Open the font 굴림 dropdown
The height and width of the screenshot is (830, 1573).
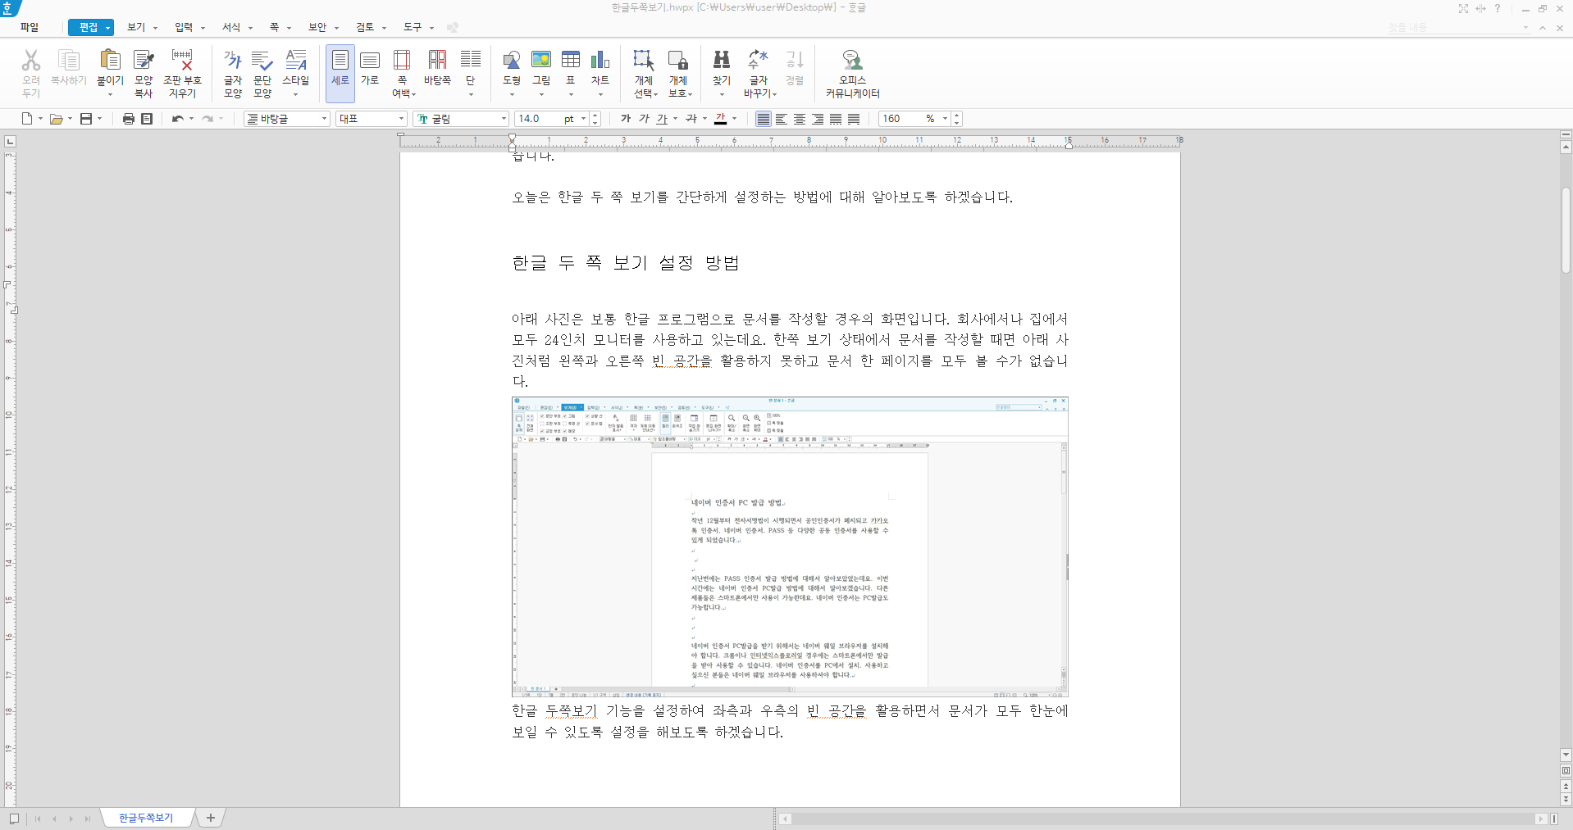click(504, 119)
